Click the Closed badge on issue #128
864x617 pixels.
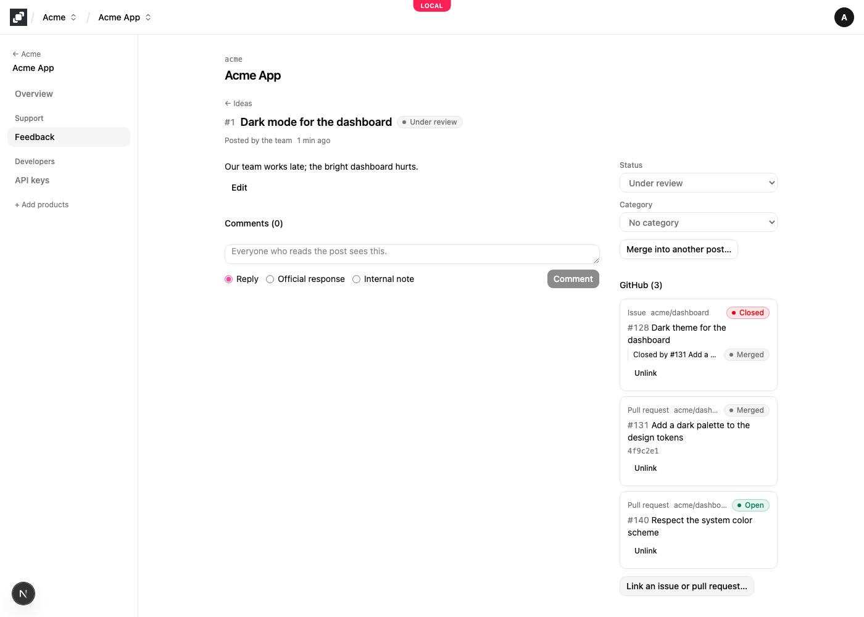coord(748,313)
